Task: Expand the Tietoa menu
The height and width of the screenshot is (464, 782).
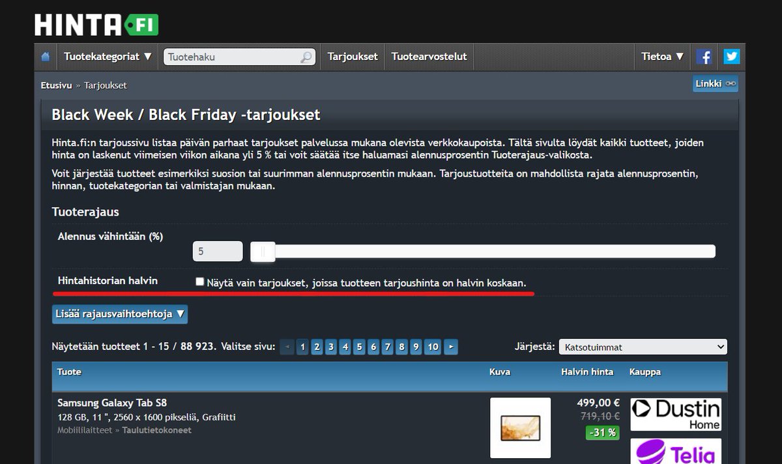Action: pyautogui.click(x=663, y=57)
